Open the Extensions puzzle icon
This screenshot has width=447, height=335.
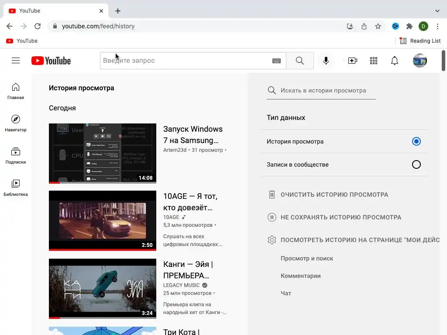pos(409,26)
